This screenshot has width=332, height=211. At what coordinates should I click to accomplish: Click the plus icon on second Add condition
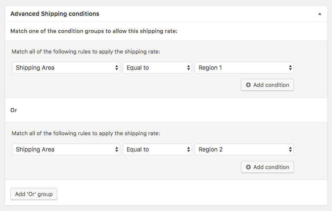pyautogui.click(x=249, y=167)
